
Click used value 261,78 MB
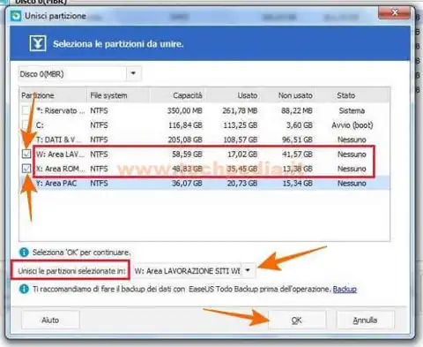point(240,110)
